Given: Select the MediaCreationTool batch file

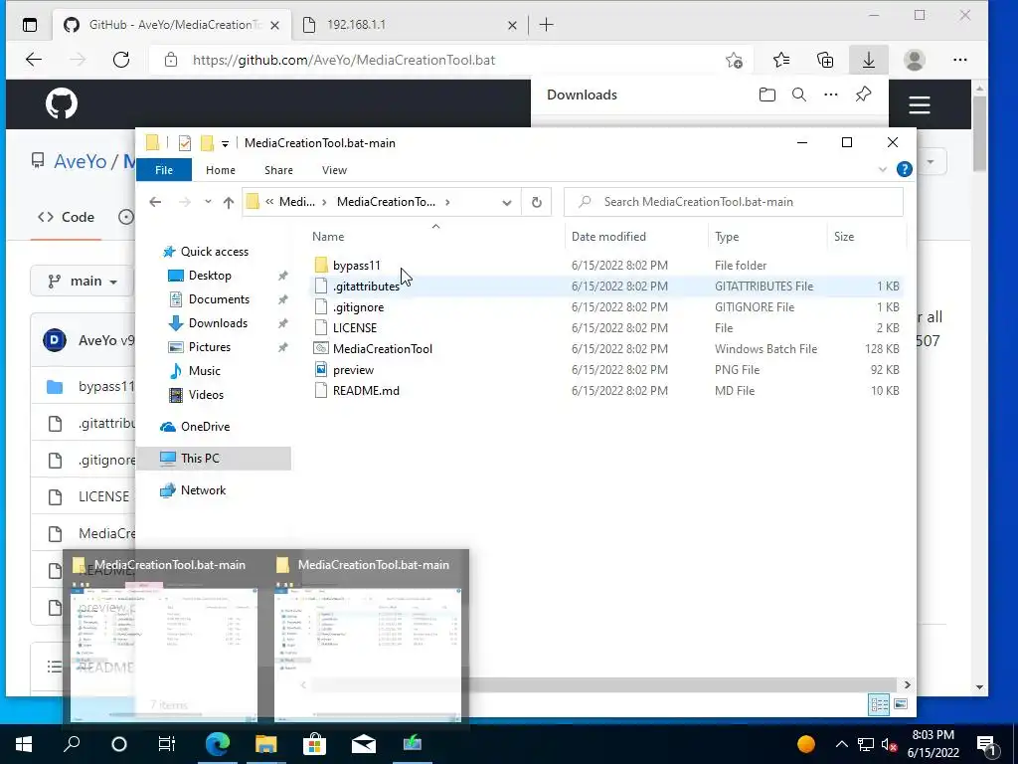Looking at the screenshot, I should click(383, 349).
